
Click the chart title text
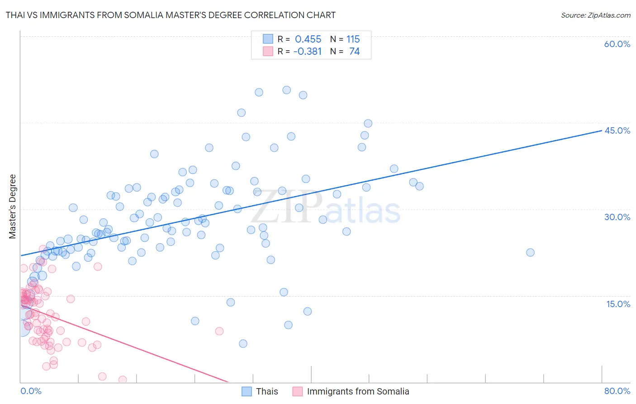[x=171, y=15]
